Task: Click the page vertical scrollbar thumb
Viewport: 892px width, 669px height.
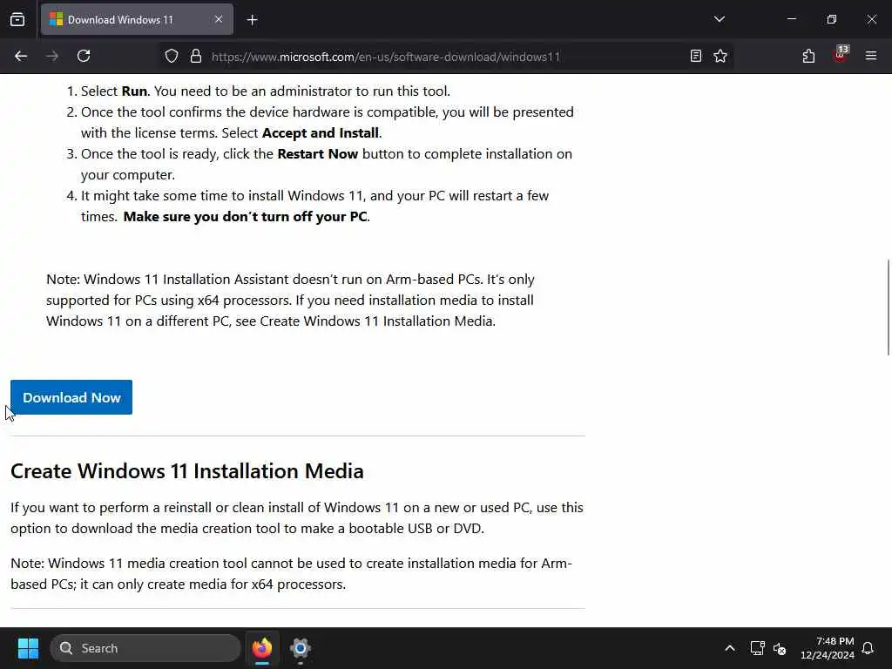Action: point(888,307)
